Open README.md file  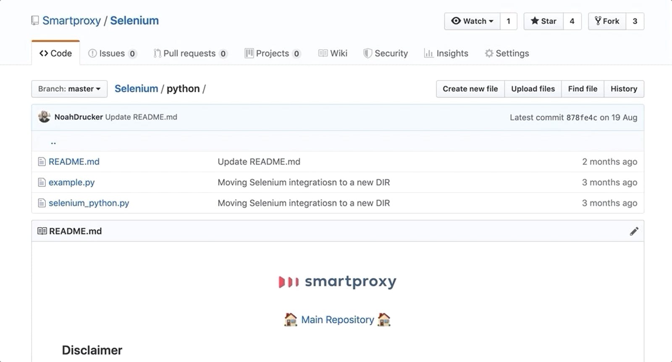point(74,161)
